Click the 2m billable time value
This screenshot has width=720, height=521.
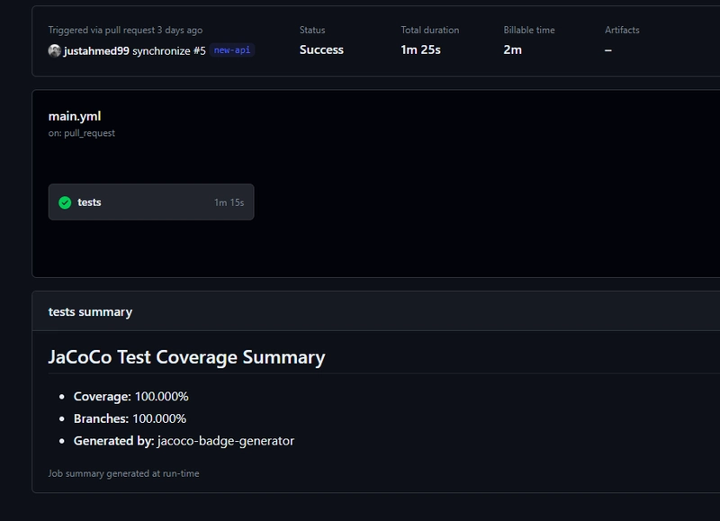tap(511, 49)
